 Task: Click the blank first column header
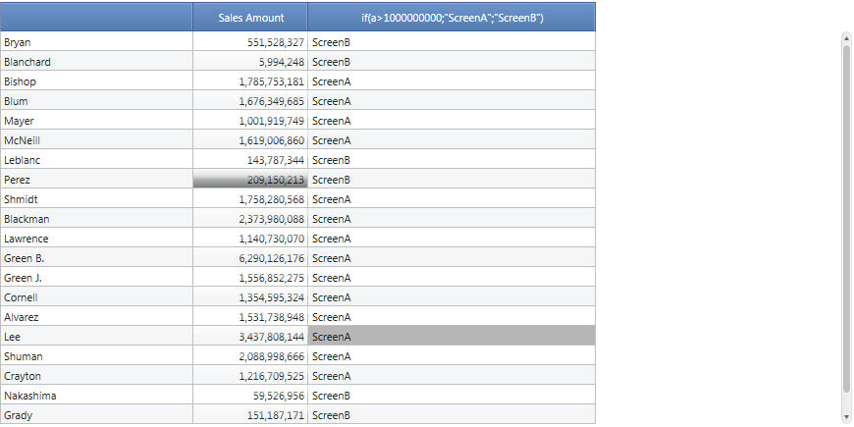96,18
